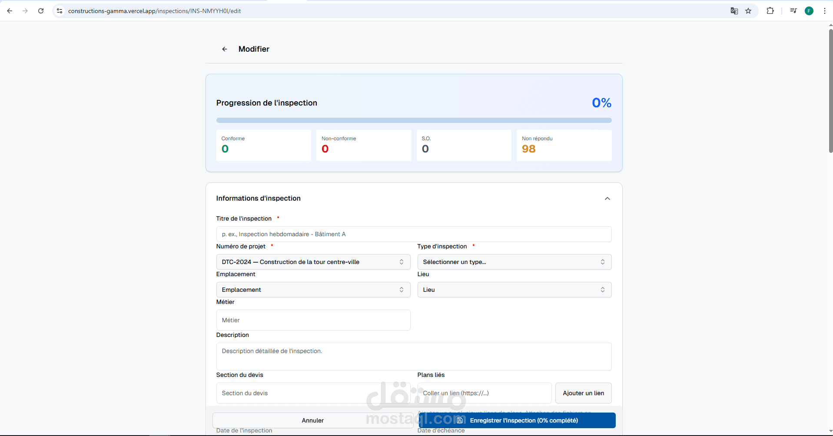Viewport: 833px width, 436px height.
Task: Click Enregistrer l'inspection button
Action: pos(517,420)
